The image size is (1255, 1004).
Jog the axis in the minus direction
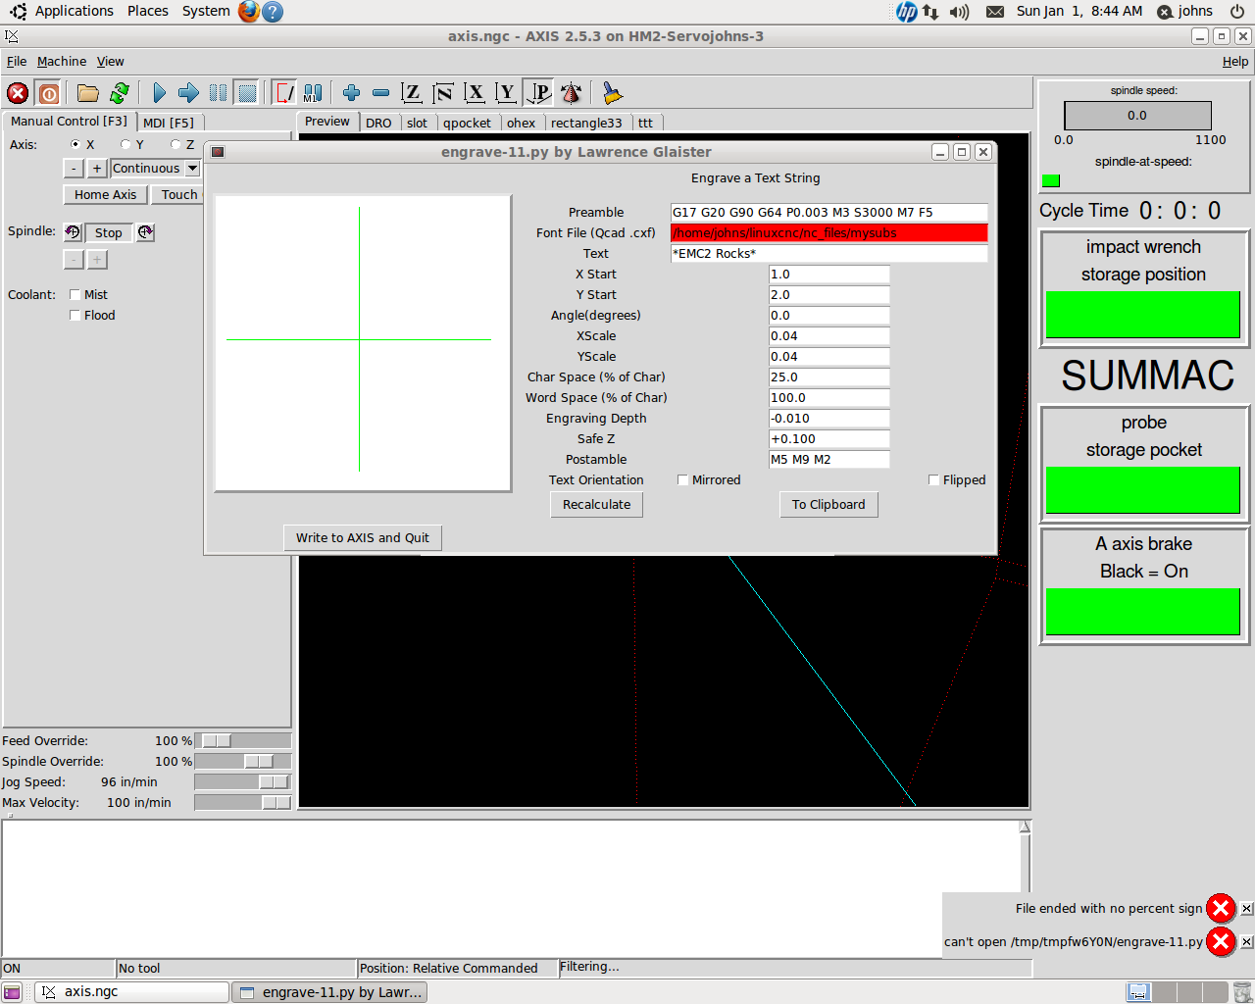[x=74, y=169]
